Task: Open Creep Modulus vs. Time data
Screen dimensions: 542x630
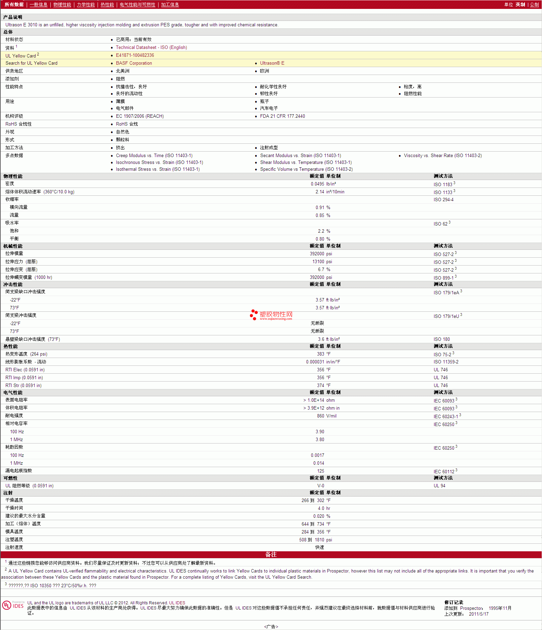Action: click(x=154, y=155)
